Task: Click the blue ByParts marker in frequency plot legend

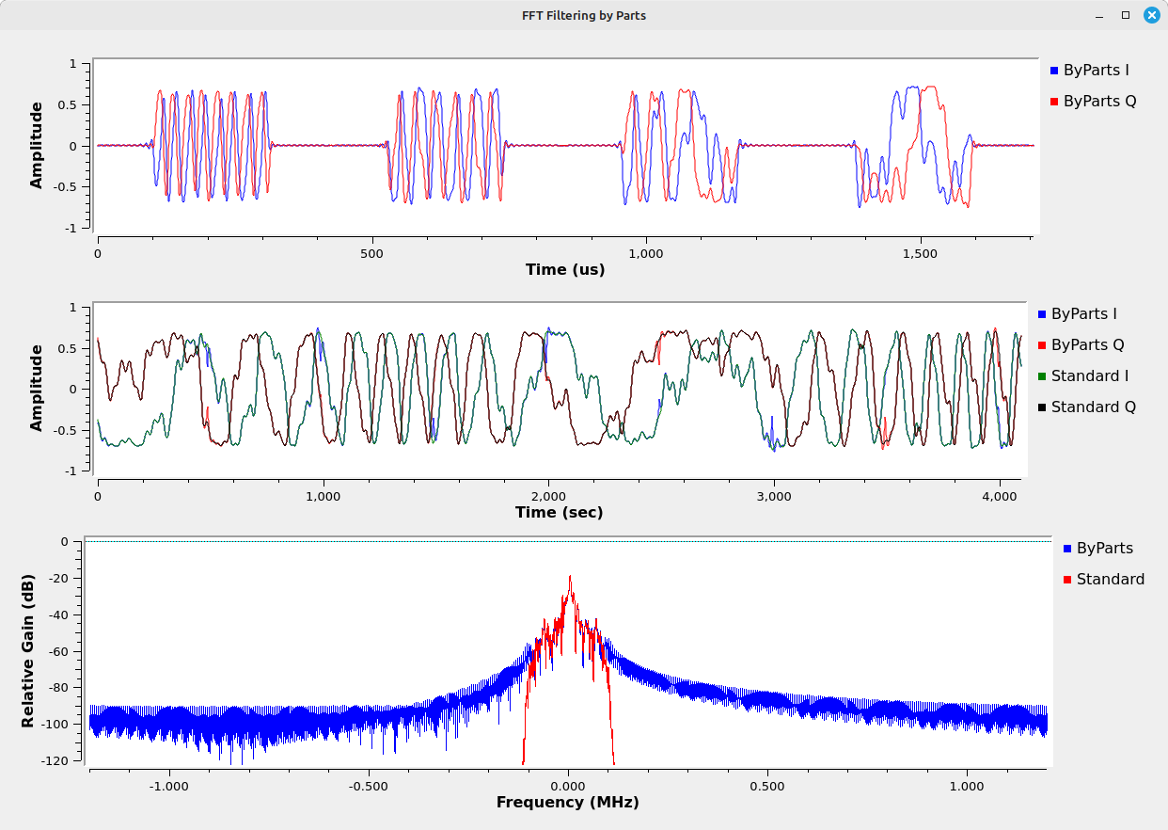Action: (1067, 549)
